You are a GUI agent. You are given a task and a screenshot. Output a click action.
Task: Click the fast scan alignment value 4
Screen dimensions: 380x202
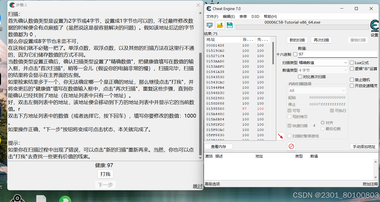[314, 126]
